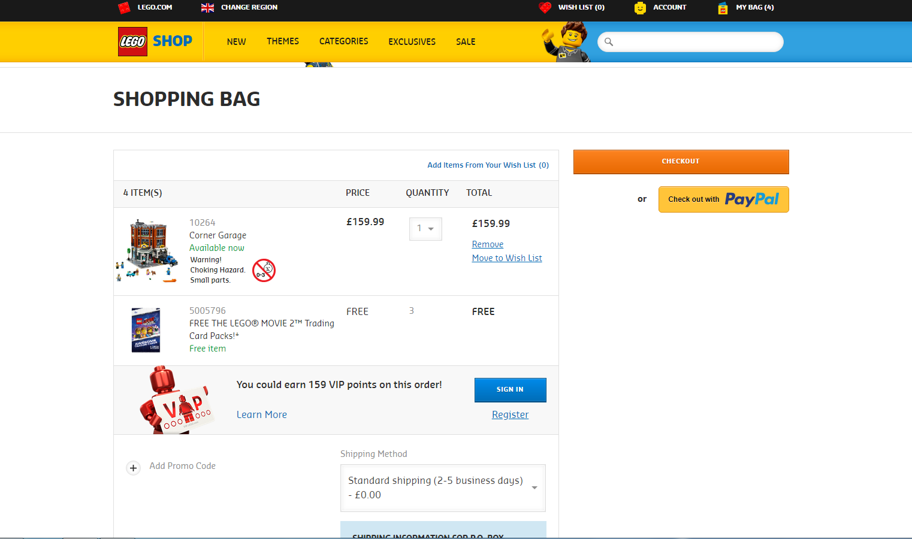Open the NEW menu

click(x=236, y=42)
